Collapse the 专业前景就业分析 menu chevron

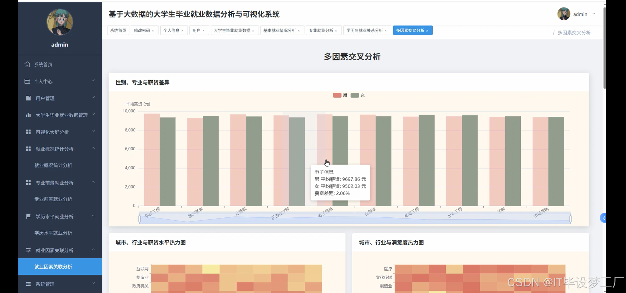[93, 182]
